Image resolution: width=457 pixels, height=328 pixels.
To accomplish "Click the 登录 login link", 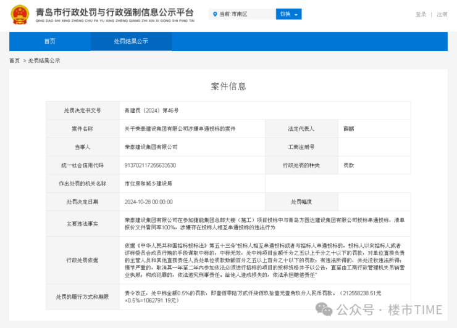I will coord(421,14).
